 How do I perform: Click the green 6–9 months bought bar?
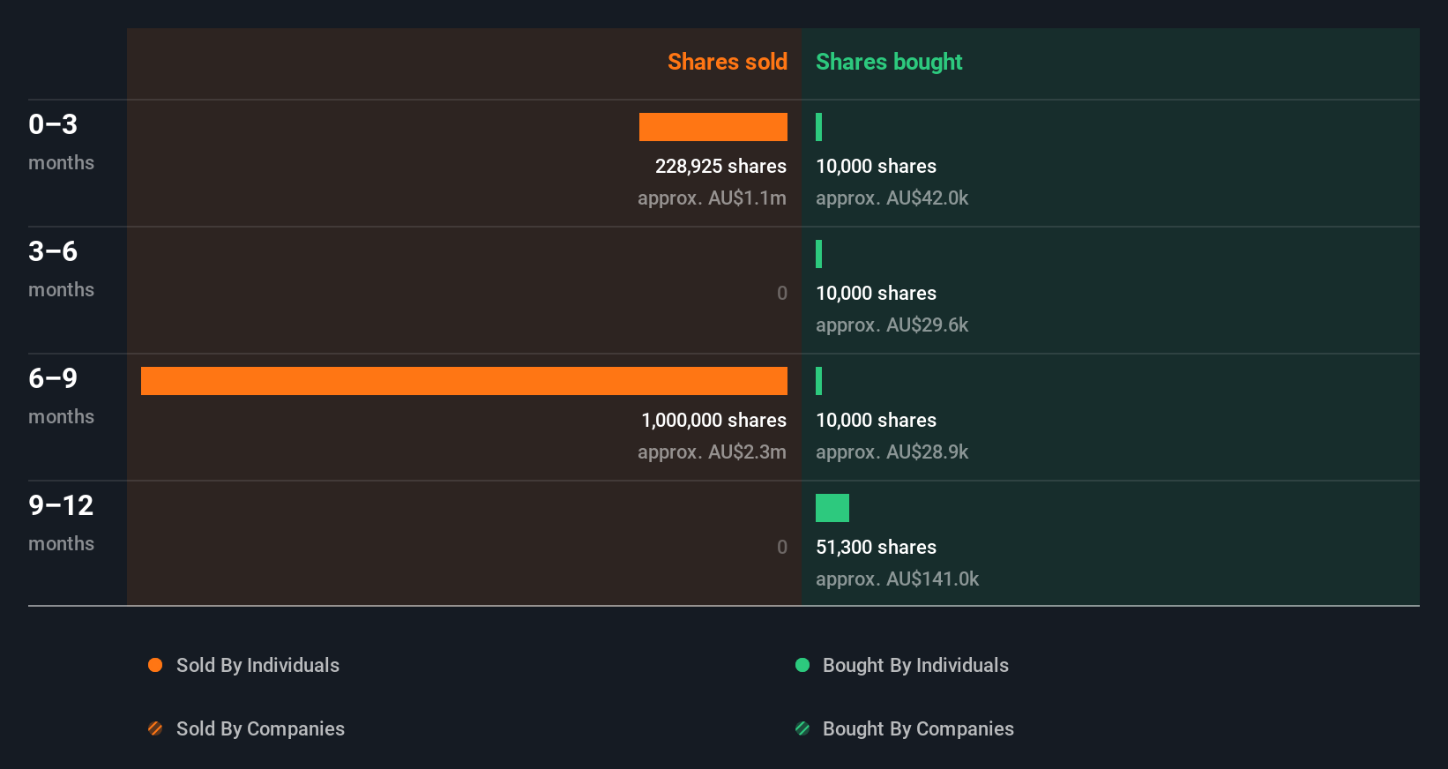[819, 381]
